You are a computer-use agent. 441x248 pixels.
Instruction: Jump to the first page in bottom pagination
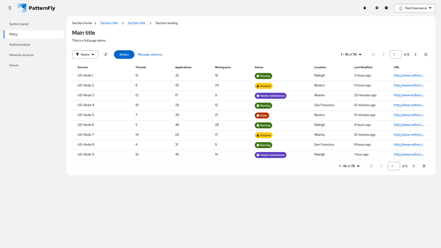click(371, 166)
